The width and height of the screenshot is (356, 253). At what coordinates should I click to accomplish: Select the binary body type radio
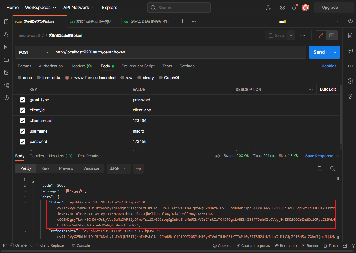pos(139,78)
